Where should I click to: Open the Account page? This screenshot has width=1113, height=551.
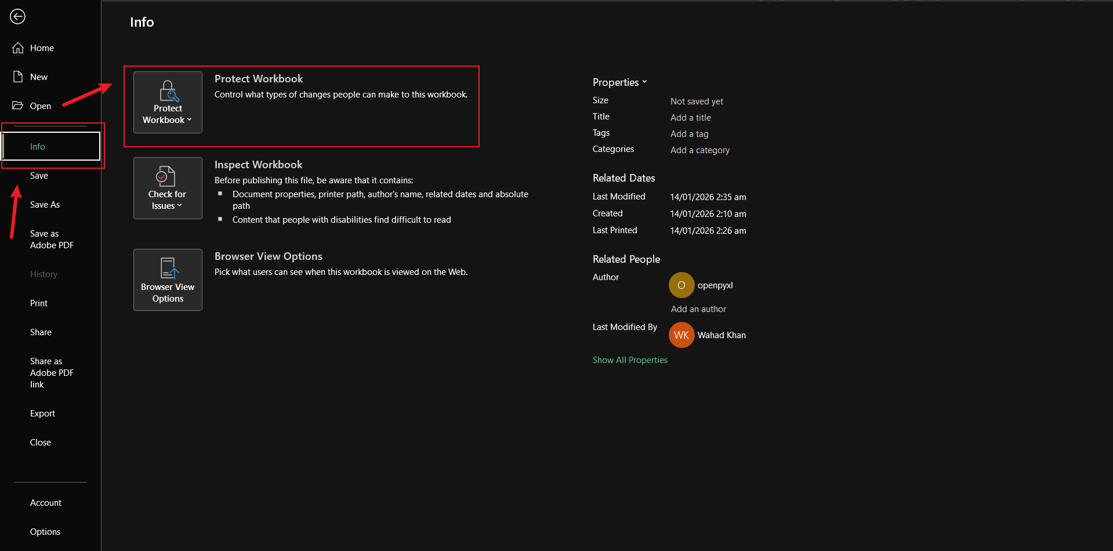46,503
